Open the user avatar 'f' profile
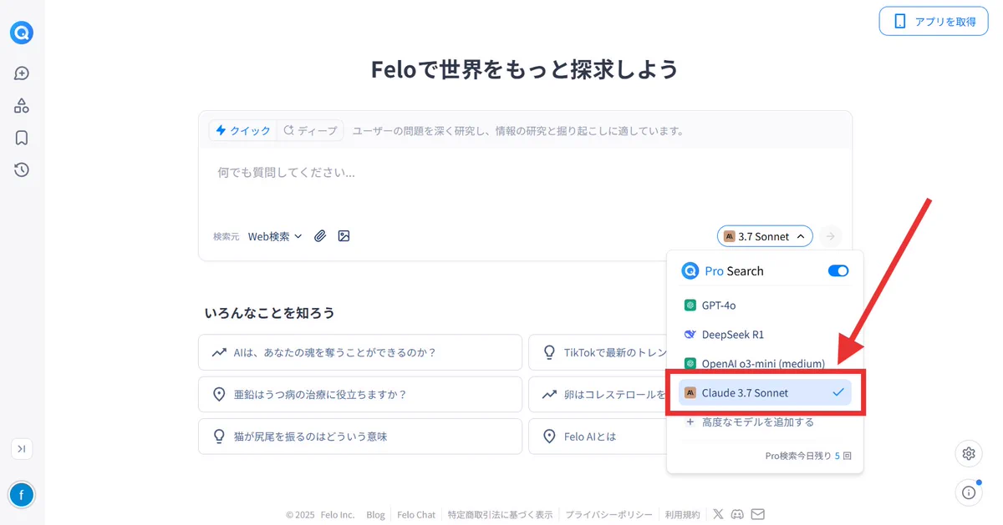 22,495
